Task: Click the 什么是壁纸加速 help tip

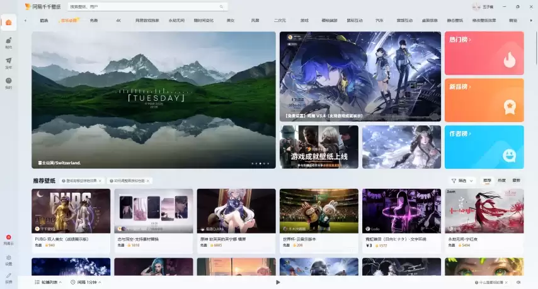Action: pos(489,283)
